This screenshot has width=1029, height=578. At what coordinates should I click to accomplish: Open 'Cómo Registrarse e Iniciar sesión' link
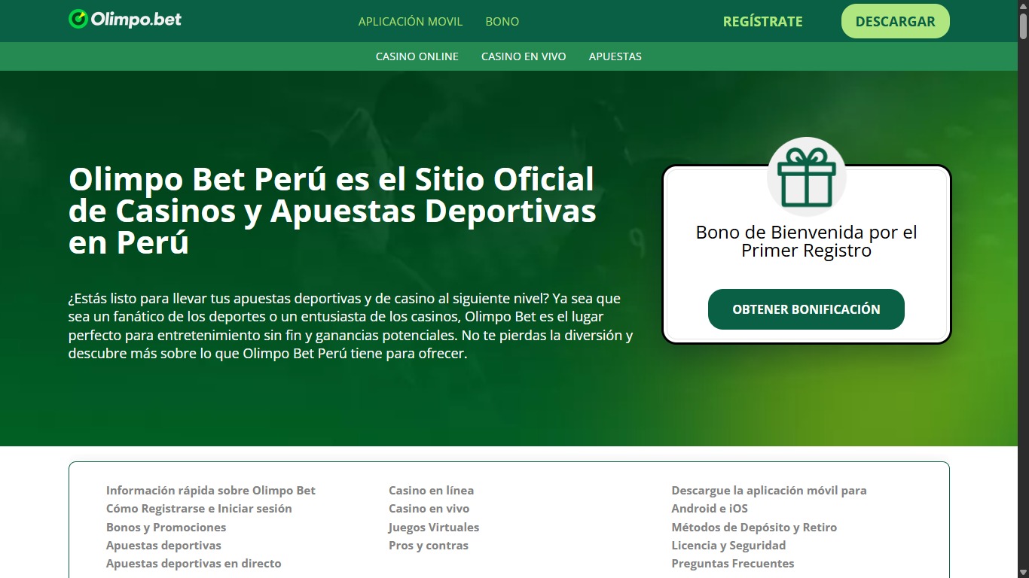pyautogui.click(x=199, y=509)
